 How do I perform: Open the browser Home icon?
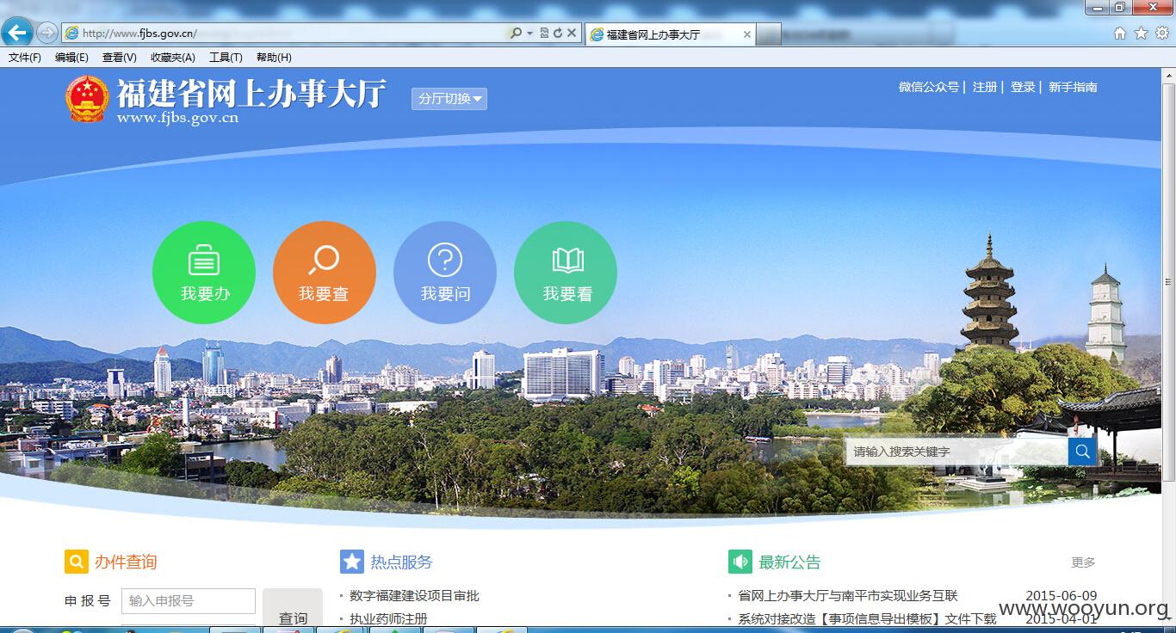[1120, 33]
